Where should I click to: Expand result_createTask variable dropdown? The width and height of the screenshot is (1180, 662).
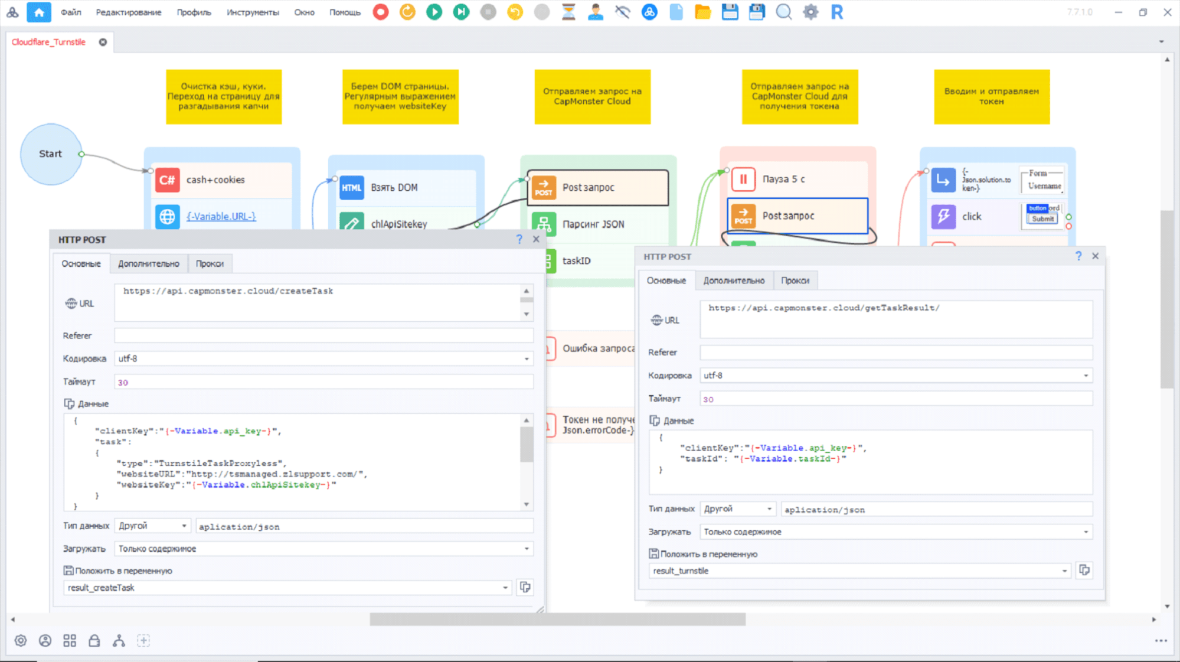coord(505,588)
